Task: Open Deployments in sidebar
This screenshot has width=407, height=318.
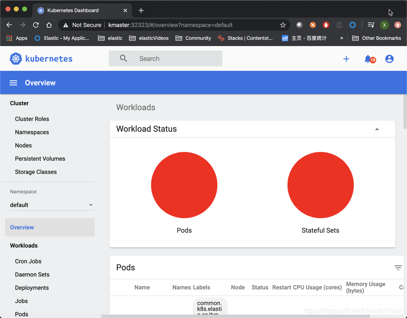Action: click(32, 288)
